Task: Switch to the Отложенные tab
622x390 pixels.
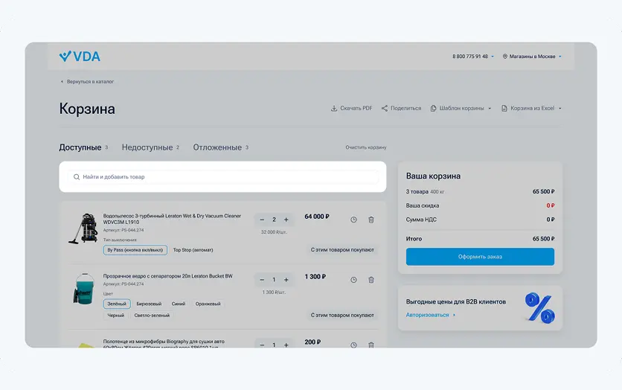Action: click(220, 147)
